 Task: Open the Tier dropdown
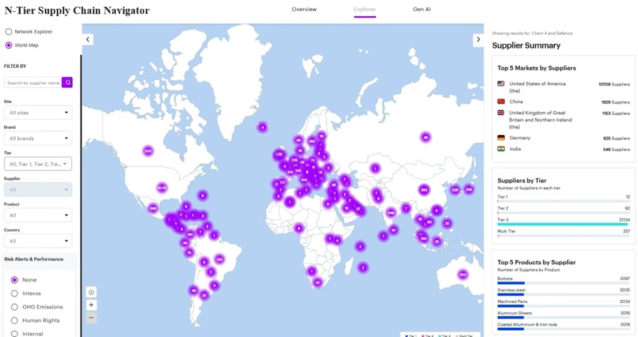38,164
